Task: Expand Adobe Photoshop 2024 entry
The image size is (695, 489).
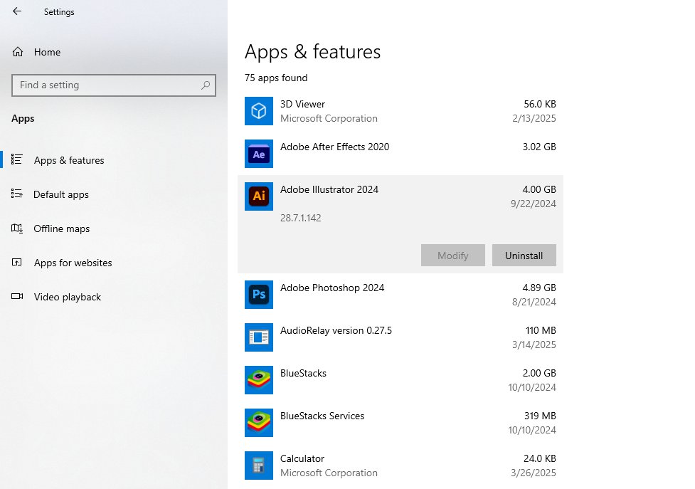Action: (x=400, y=295)
